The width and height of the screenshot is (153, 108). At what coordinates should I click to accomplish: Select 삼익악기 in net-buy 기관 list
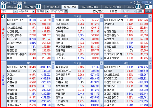(126, 24)
